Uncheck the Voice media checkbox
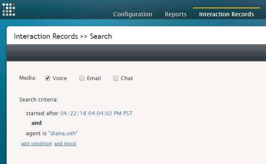The width and height of the screenshot is (266, 164). pyautogui.click(x=48, y=78)
